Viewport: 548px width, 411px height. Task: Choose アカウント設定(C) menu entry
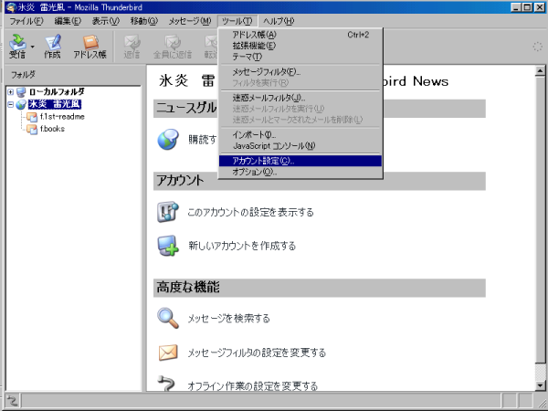pos(300,161)
